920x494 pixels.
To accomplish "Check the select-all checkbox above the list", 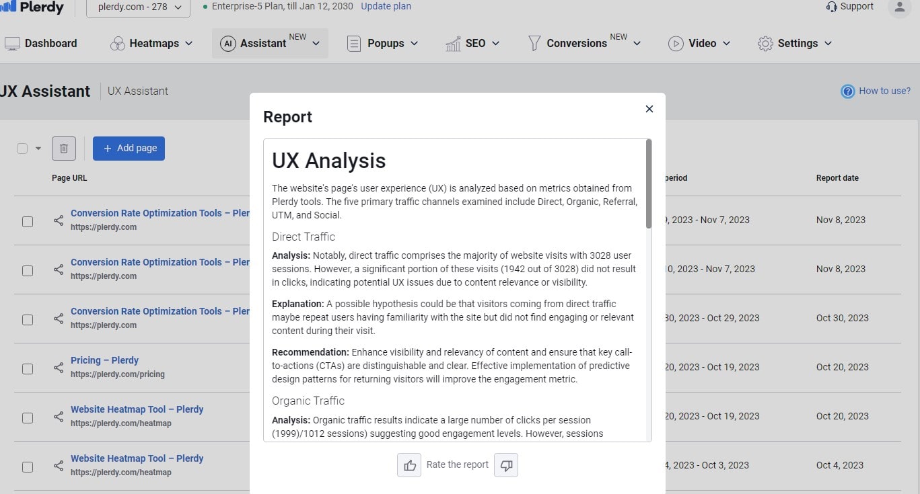I will click(22, 148).
